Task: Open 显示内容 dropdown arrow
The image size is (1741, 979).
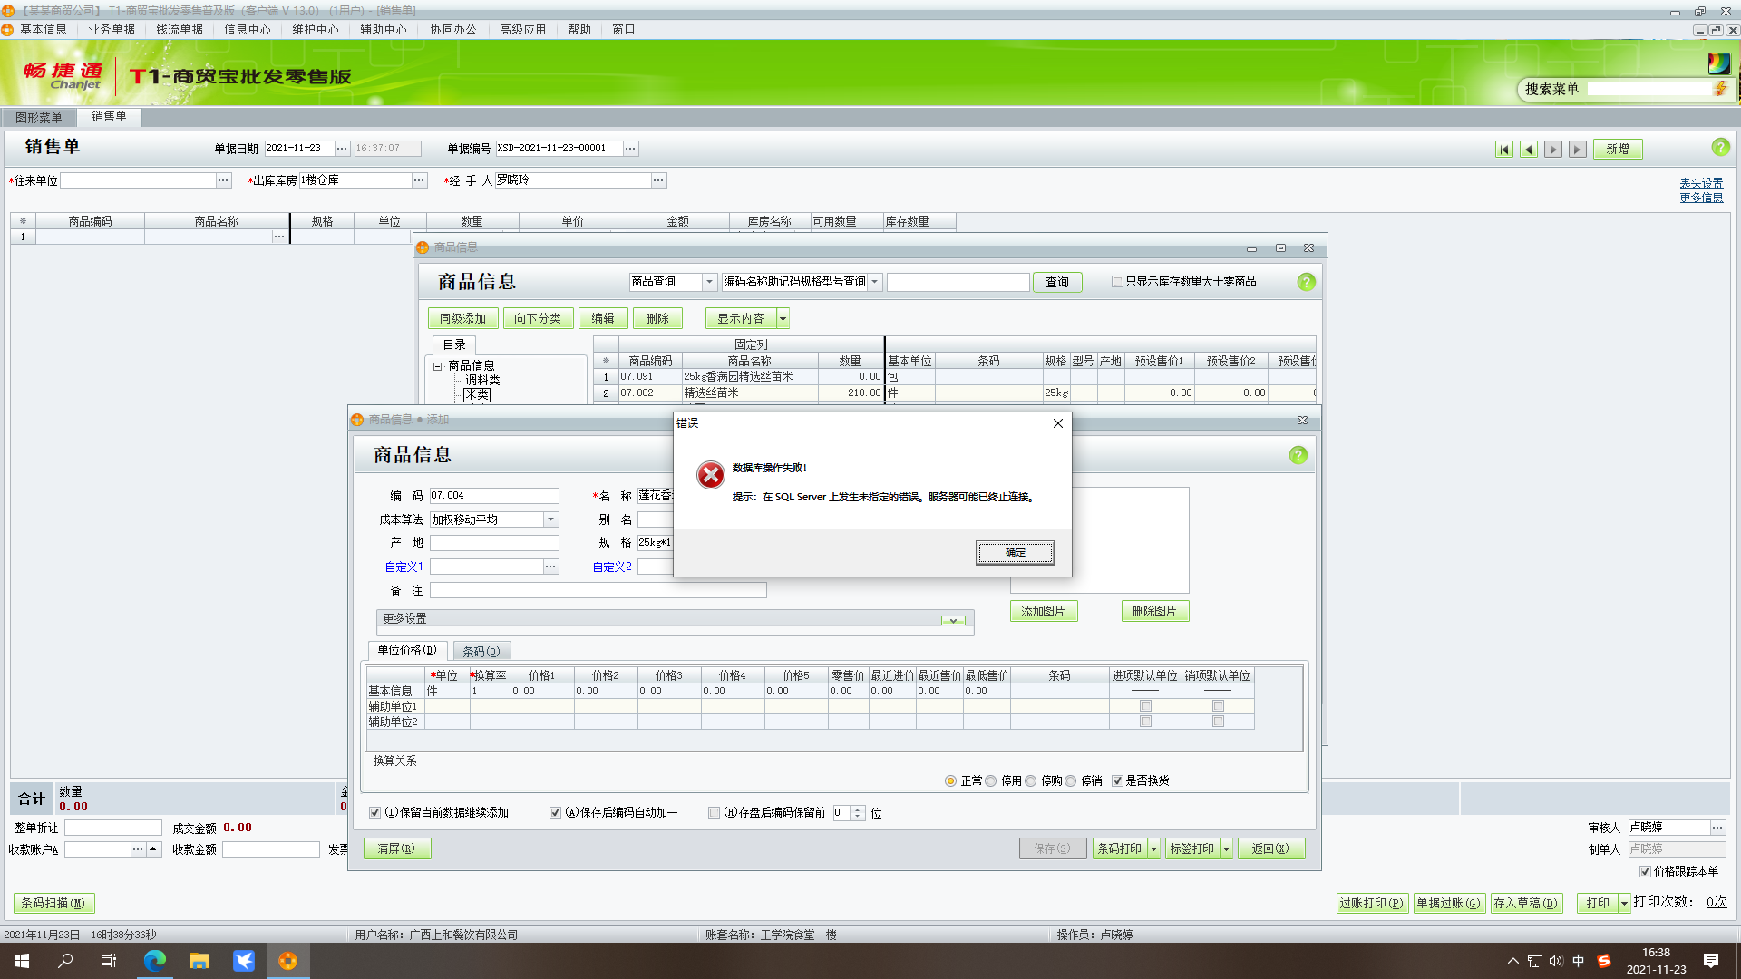Action: tap(783, 318)
